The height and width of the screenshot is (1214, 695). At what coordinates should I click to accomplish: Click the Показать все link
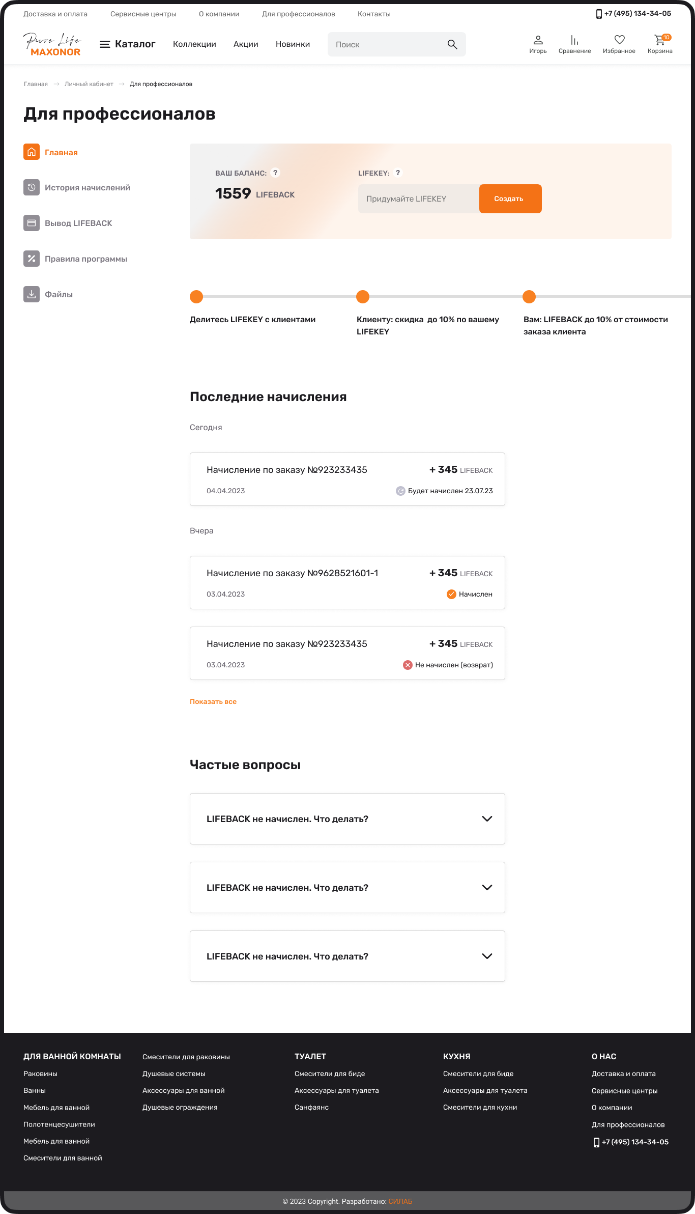point(213,701)
